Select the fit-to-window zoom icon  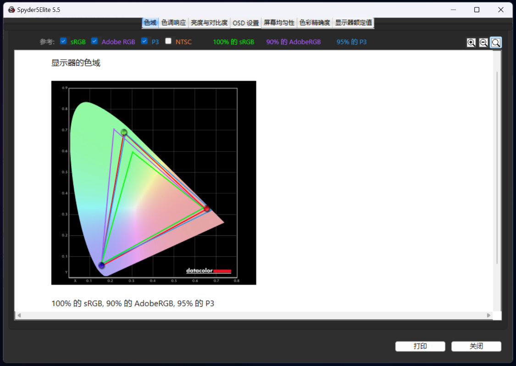[x=496, y=43]
